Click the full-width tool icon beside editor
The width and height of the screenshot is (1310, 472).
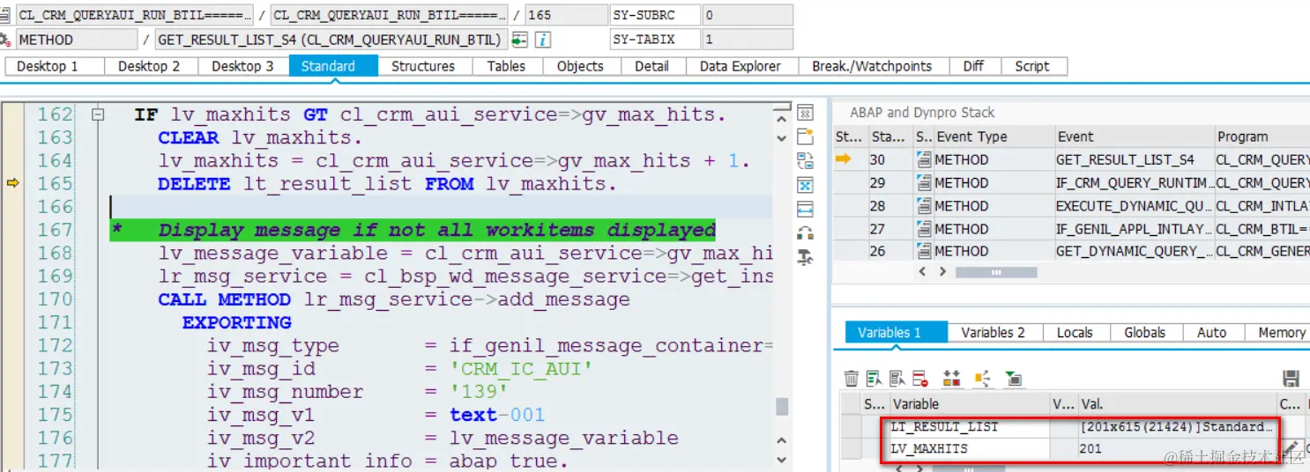804,209
